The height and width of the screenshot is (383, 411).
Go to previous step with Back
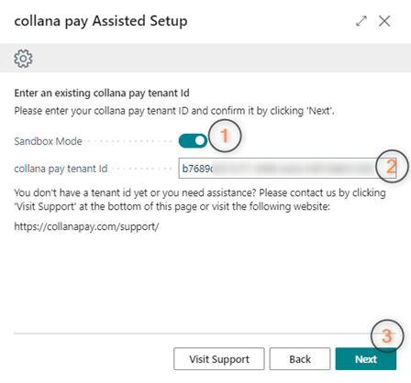[300, 359]
